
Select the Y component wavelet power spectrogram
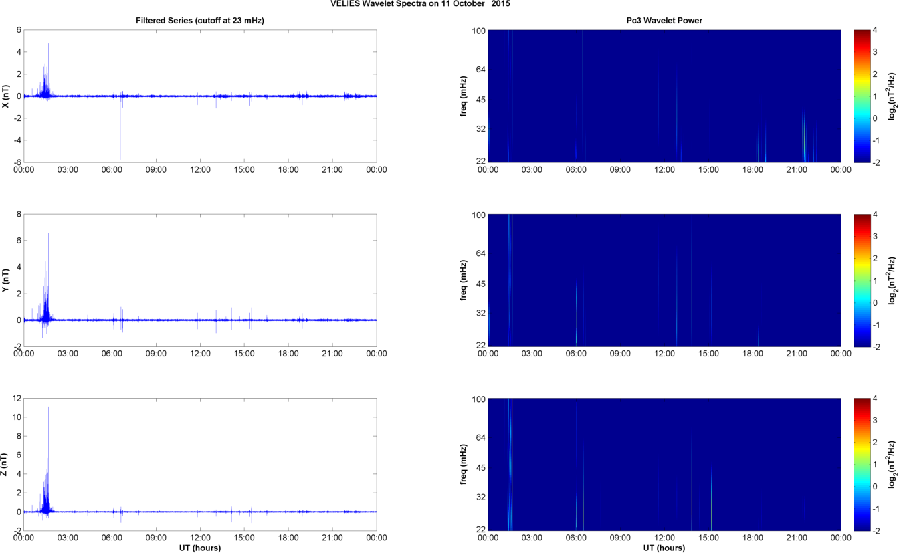664,280
